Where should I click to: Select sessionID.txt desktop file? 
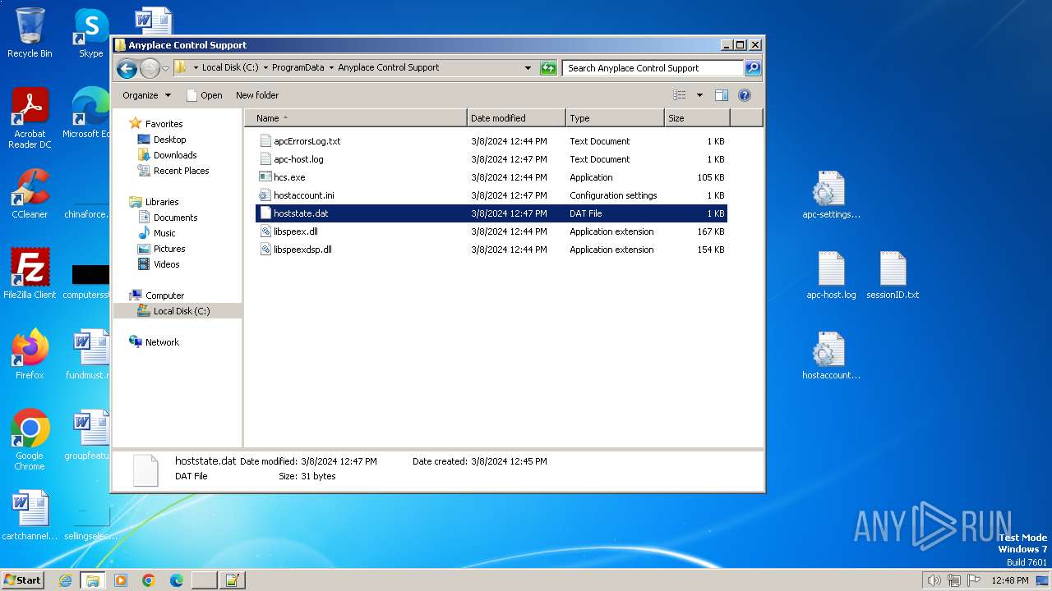click(x=893, y=275)
